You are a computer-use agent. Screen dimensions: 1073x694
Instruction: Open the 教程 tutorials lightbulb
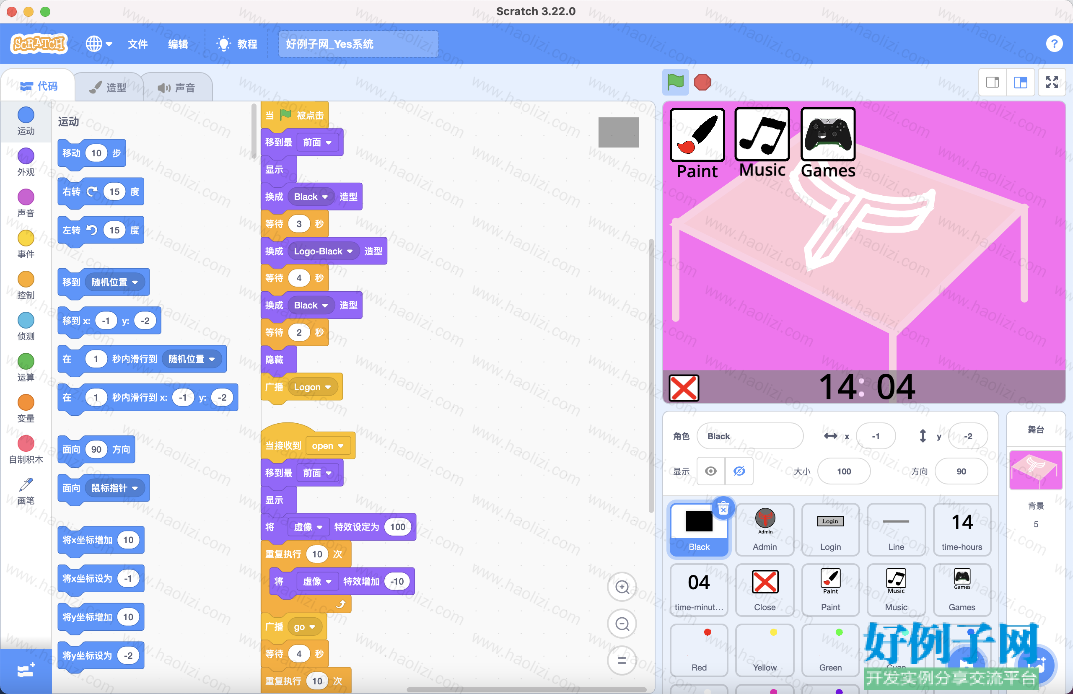pyautogui.click(x=236, y=44)
